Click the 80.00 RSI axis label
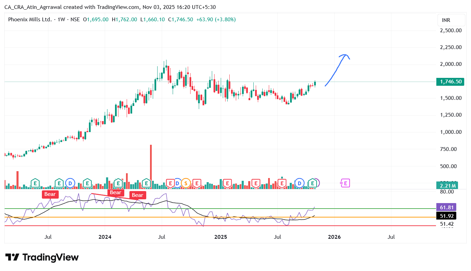Viewport: 471px width, 271px height. click(446, 191)
